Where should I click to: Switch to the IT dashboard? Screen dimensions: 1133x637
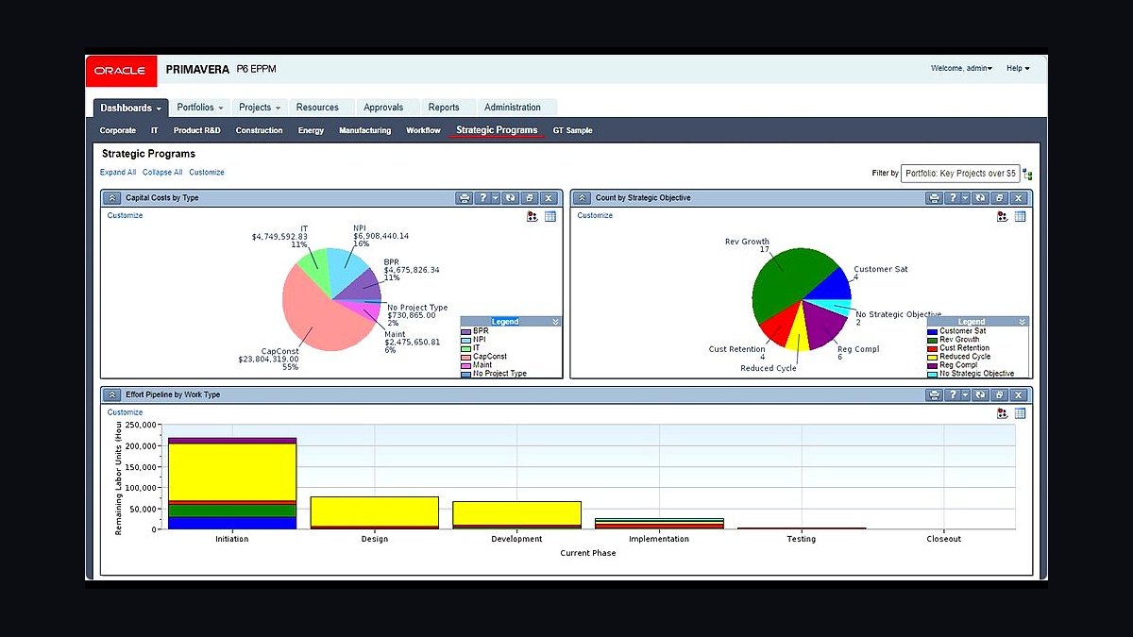tap(155, 130)
